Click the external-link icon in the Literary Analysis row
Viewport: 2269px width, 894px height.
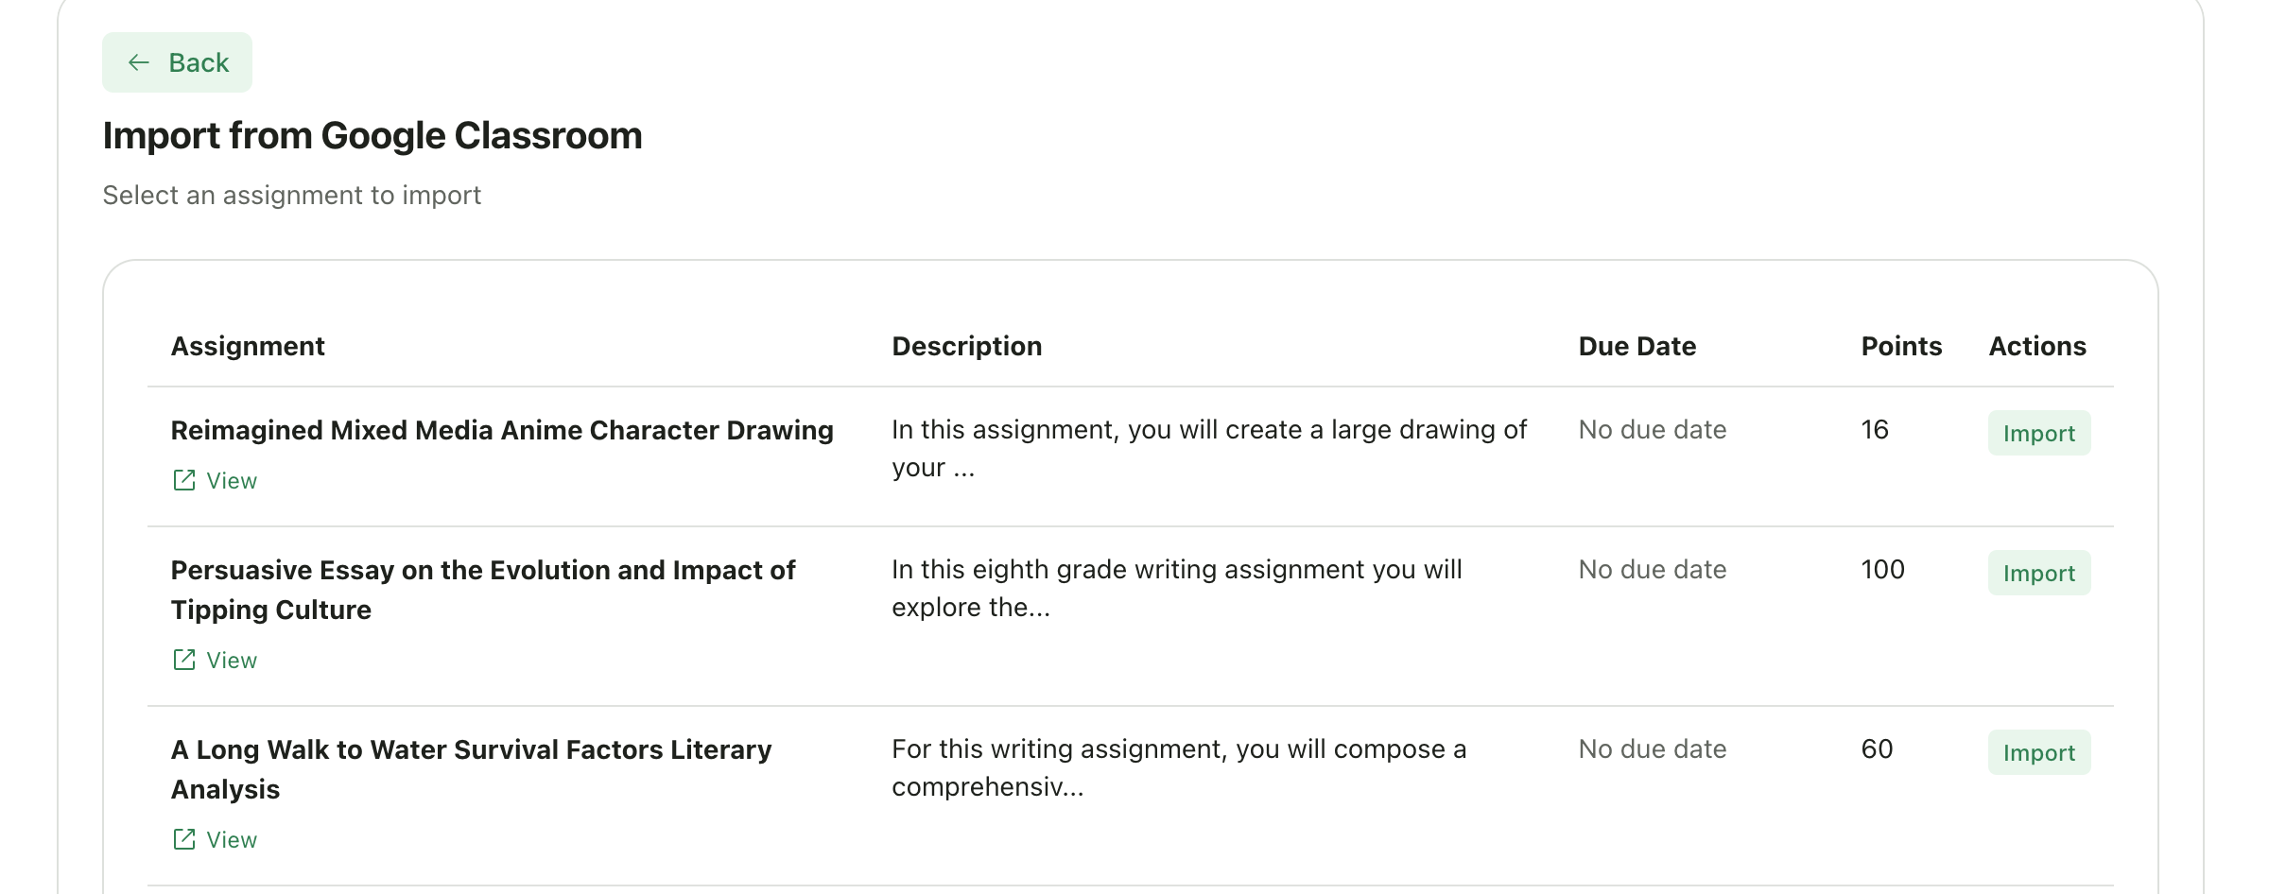pos(184,838)
